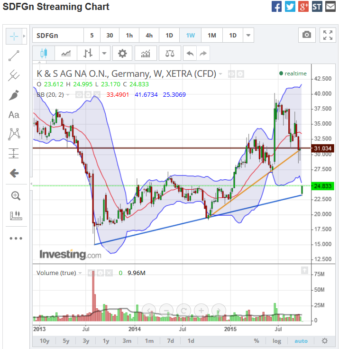
Task: Set chart range to 3m
Action: [x=127, y=341]
